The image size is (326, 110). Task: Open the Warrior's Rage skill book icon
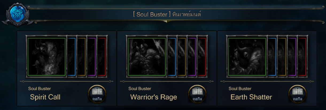[197, 94]
